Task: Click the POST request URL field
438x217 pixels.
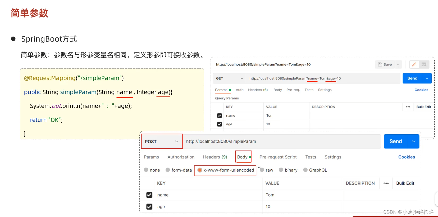Action: (282, 141)
